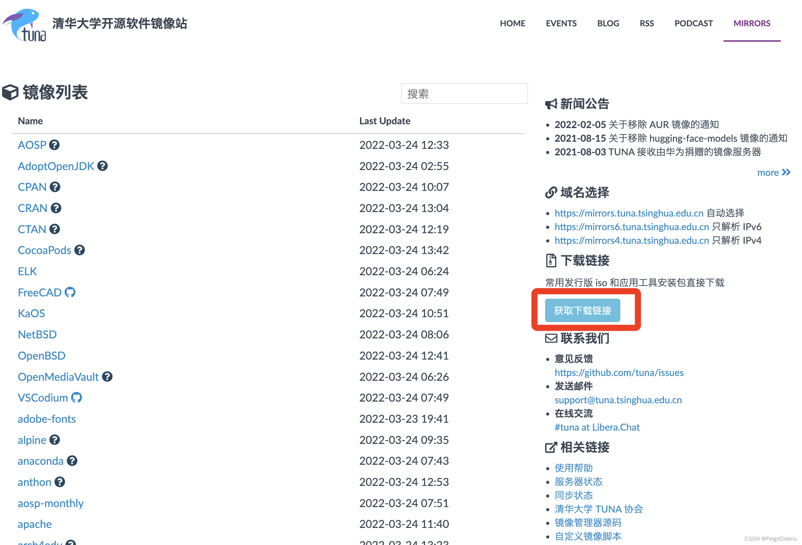
Task: Select MIRRORS navigation tab
Action: 751,24
